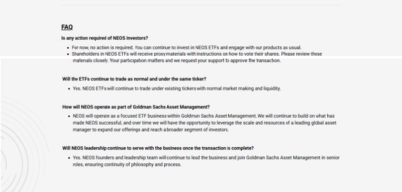Viewport: 402px width, 192px height.
Task: Click the answer 'Yes. NEOS ETFs will continue to trade'
Action: pyautogui.click(x=177, y=88)
